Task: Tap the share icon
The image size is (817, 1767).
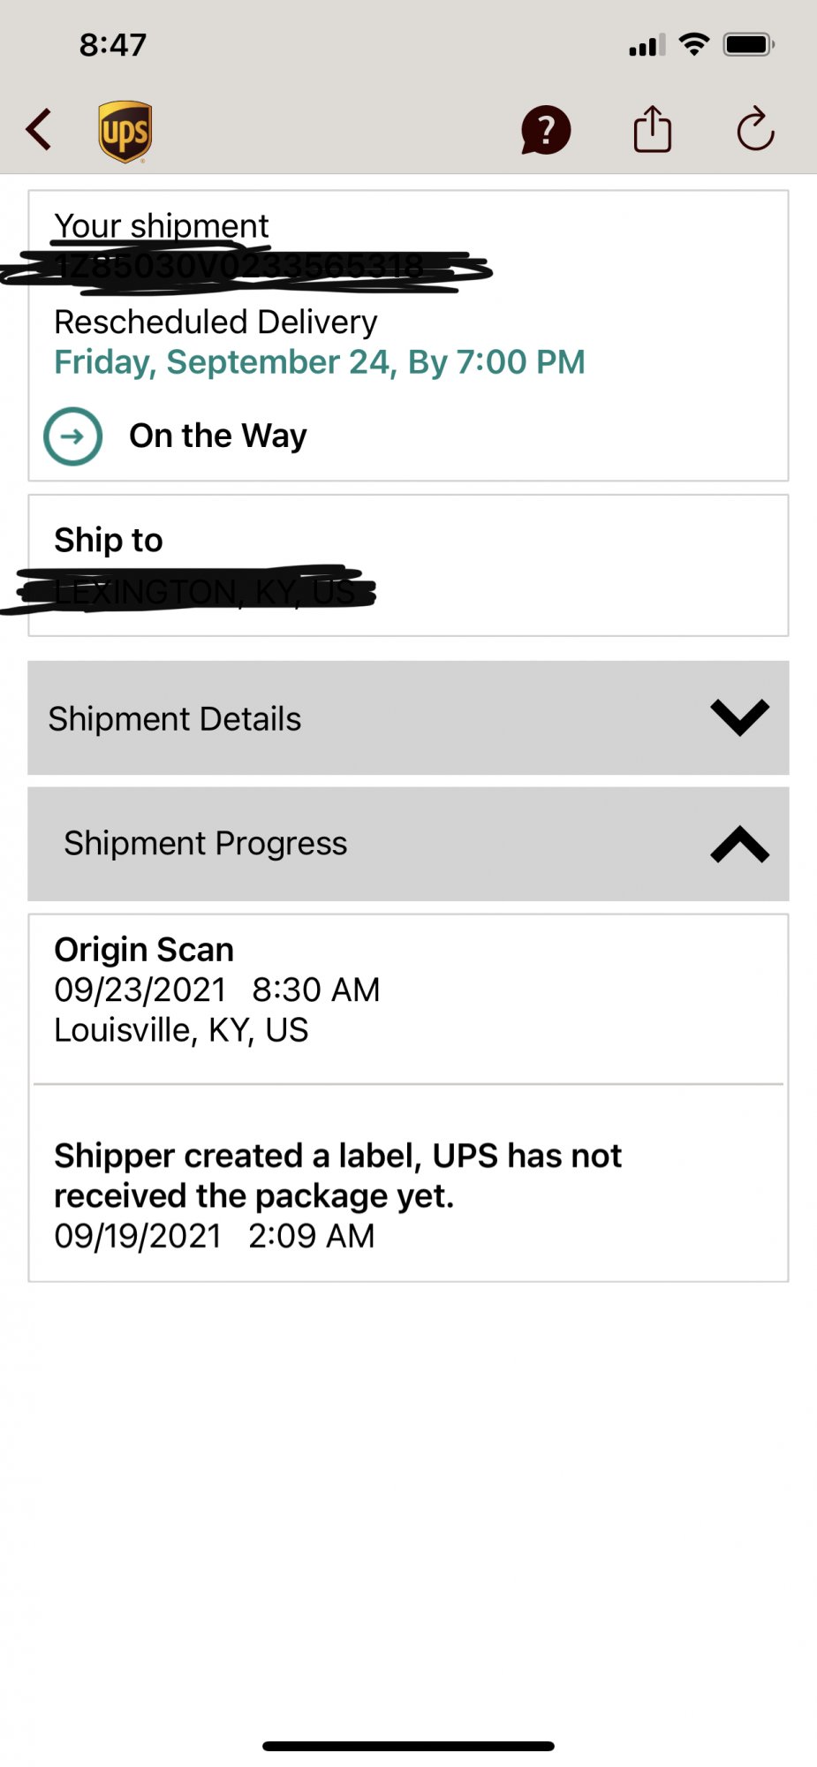Action: [653, 130]
